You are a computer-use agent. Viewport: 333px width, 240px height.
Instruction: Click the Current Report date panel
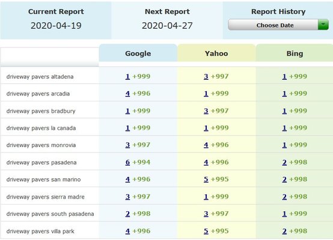[56, 20]
